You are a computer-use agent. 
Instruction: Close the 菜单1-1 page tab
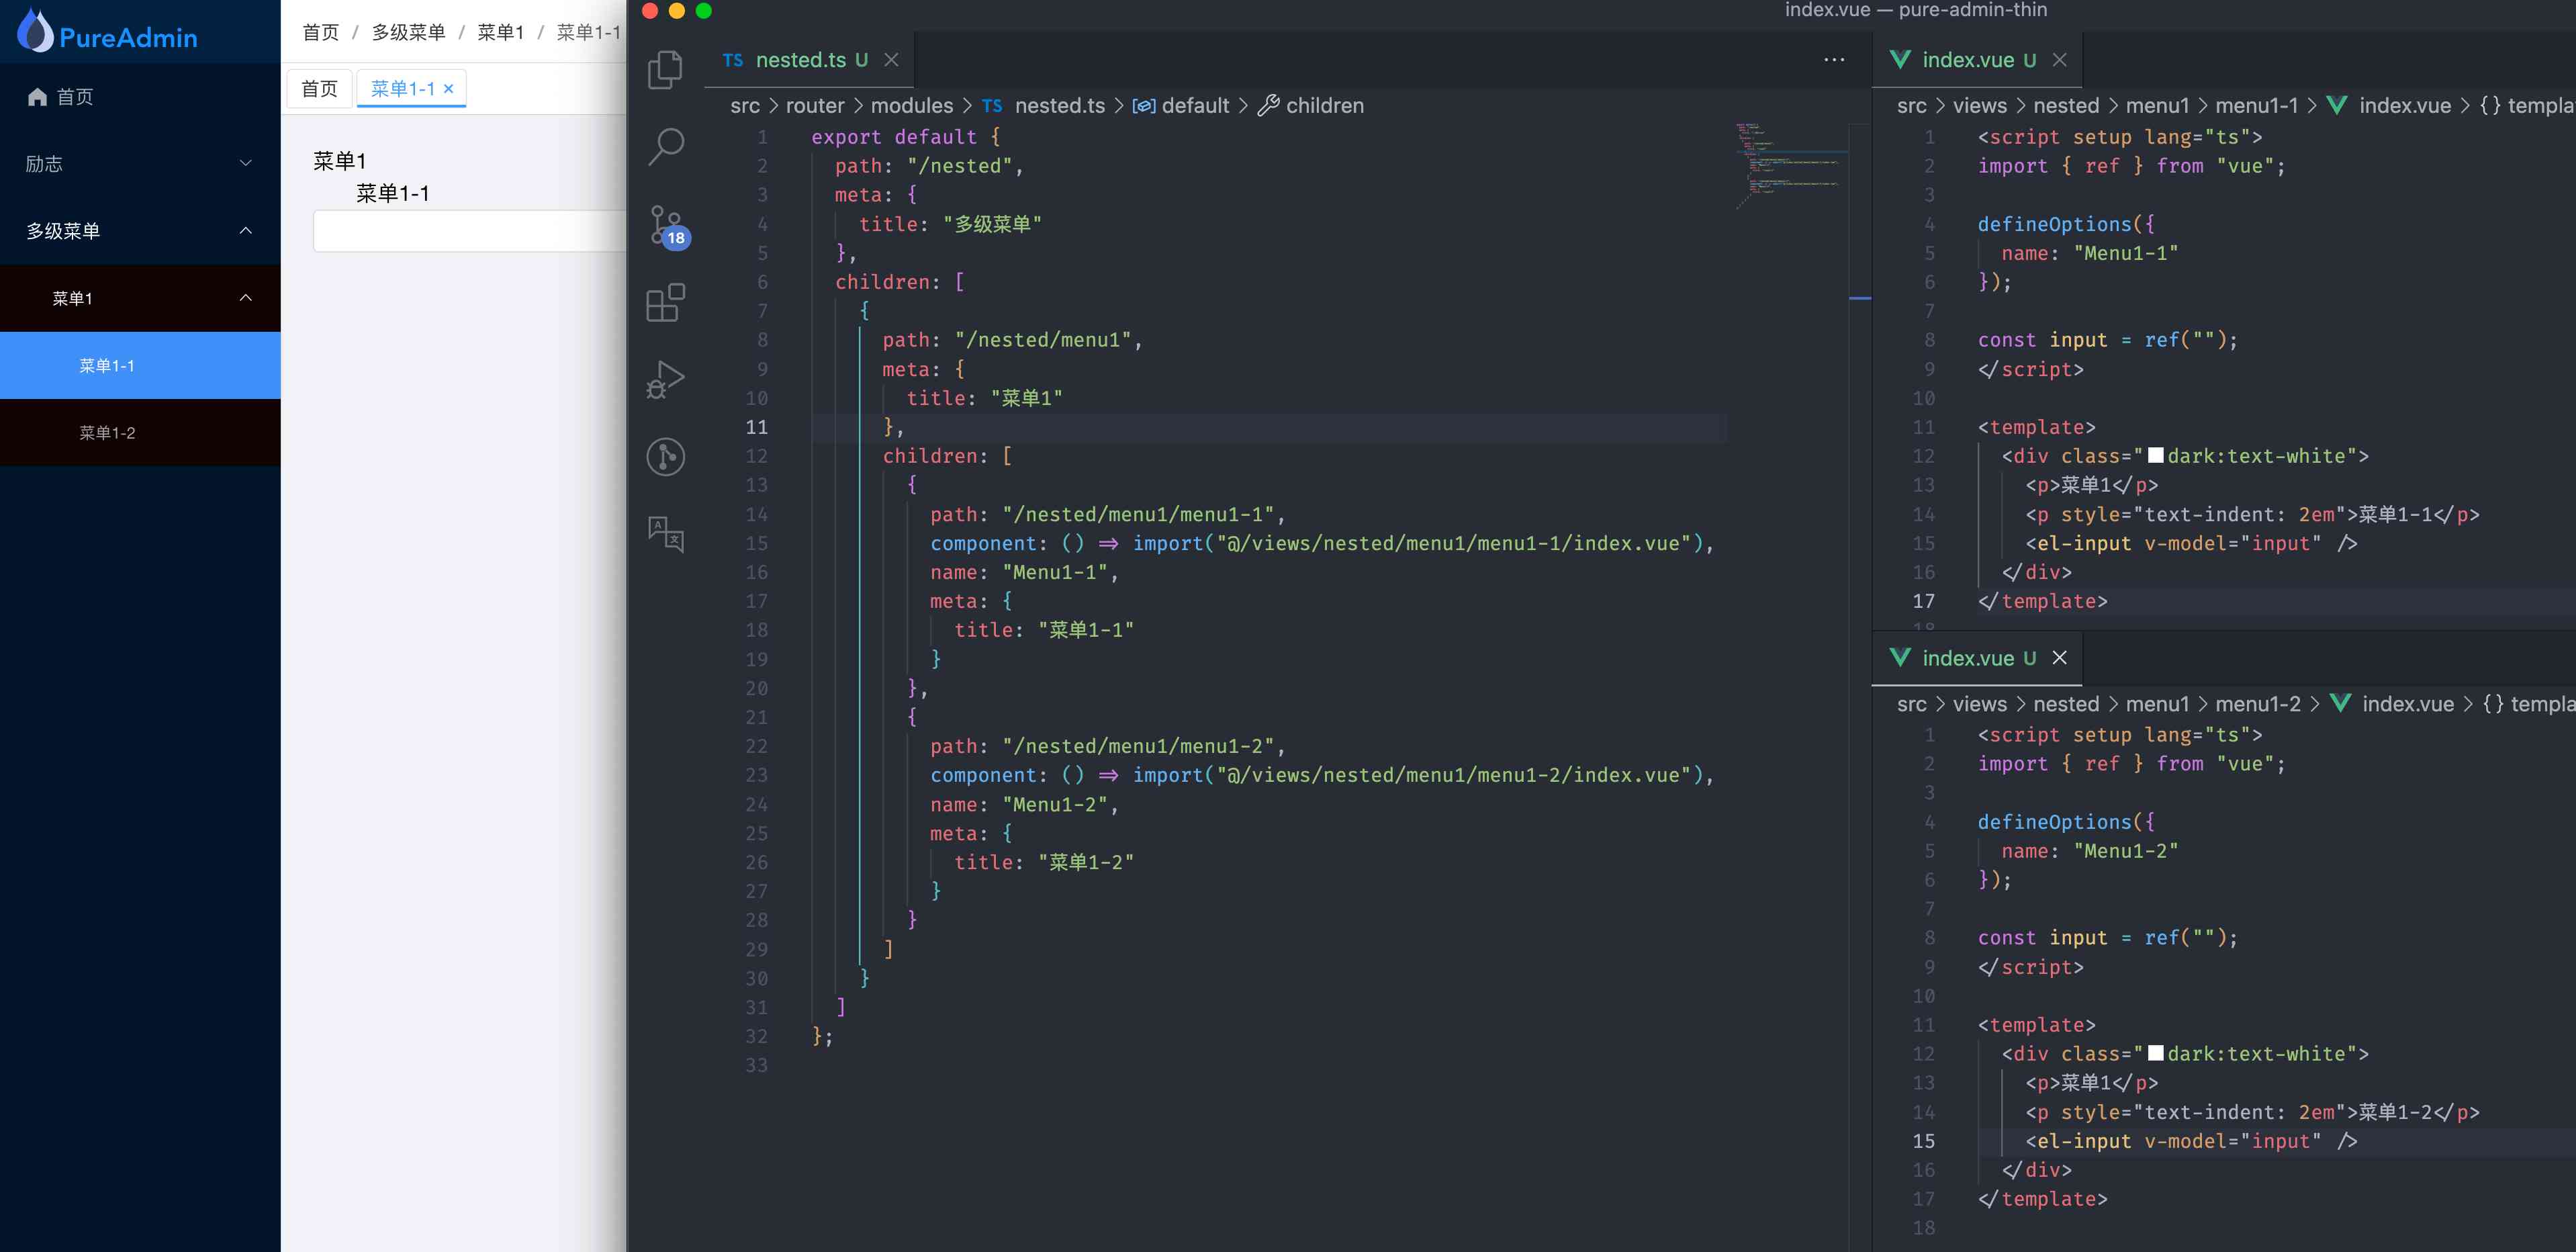[x=449, y=88]
